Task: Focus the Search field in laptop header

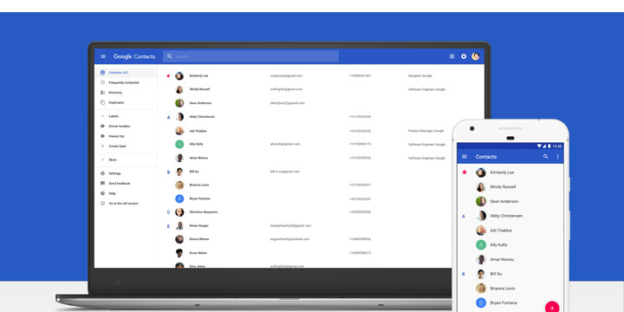Action: [x=250, y=56]
